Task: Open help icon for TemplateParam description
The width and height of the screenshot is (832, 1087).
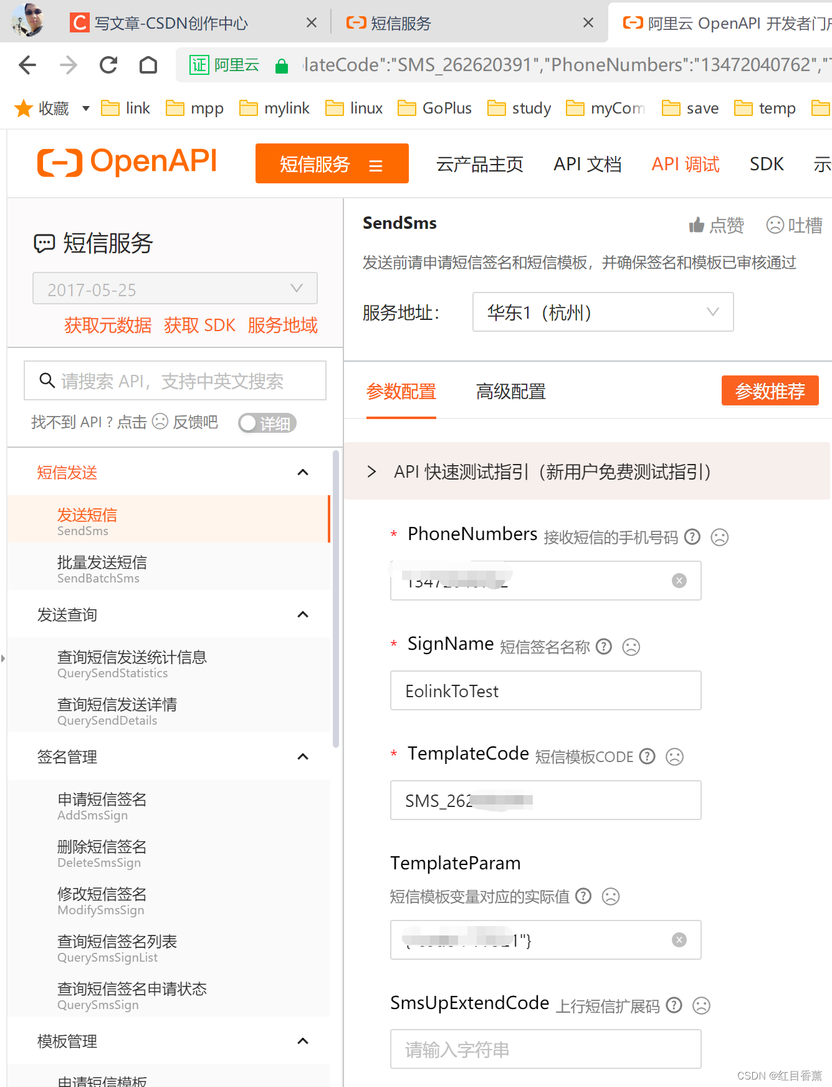Action: [583, 896]
